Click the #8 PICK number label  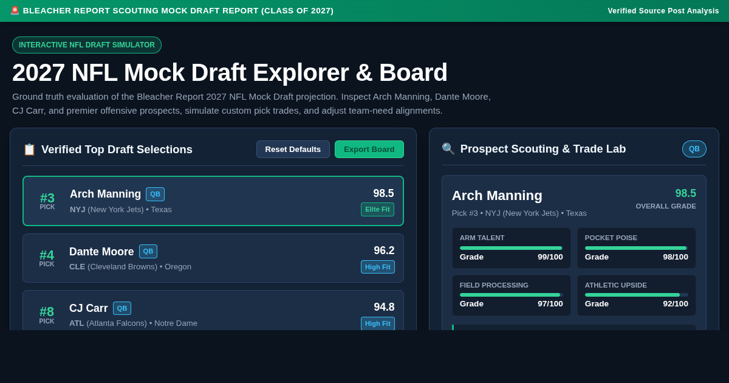(x=47, y=315)
